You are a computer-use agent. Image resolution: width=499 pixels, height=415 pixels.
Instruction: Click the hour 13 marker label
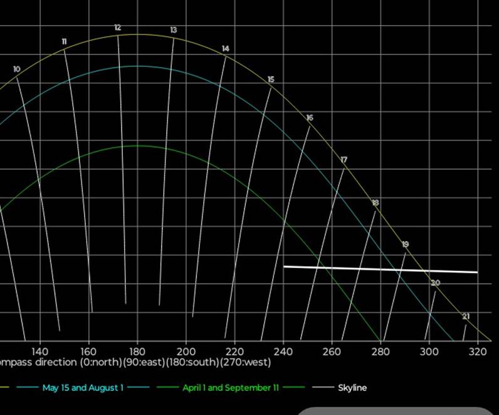(x=174, y=30)
